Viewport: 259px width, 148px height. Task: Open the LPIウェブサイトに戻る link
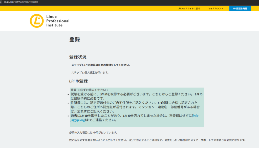click(x=189, y=9)
